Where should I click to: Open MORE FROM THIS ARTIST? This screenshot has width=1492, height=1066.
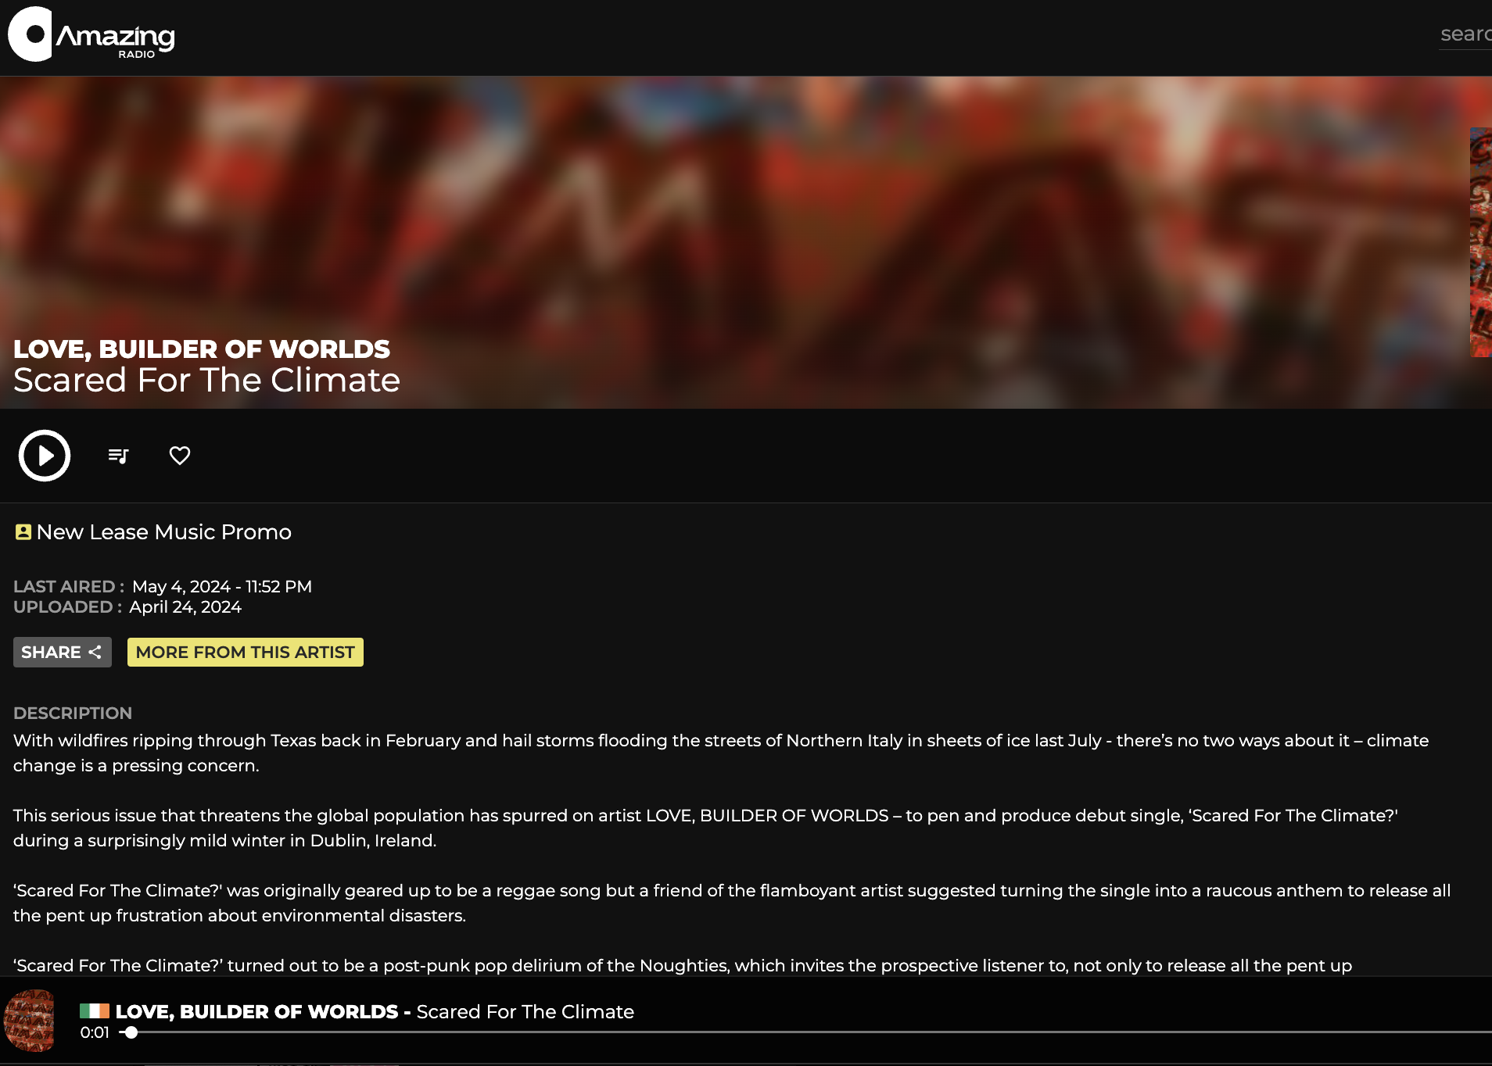click(x=245, y=652)
